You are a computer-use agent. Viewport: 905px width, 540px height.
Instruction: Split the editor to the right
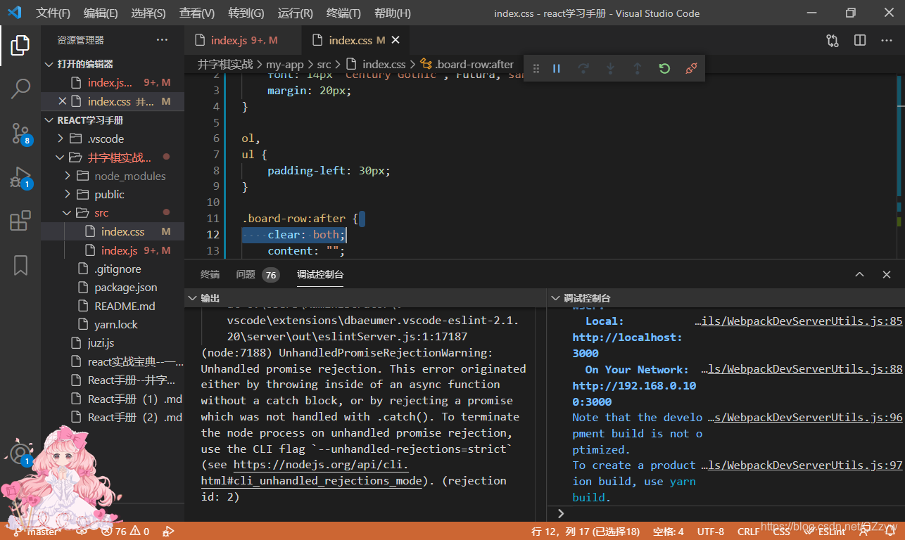pyautogui.click(x=860, y=41)
